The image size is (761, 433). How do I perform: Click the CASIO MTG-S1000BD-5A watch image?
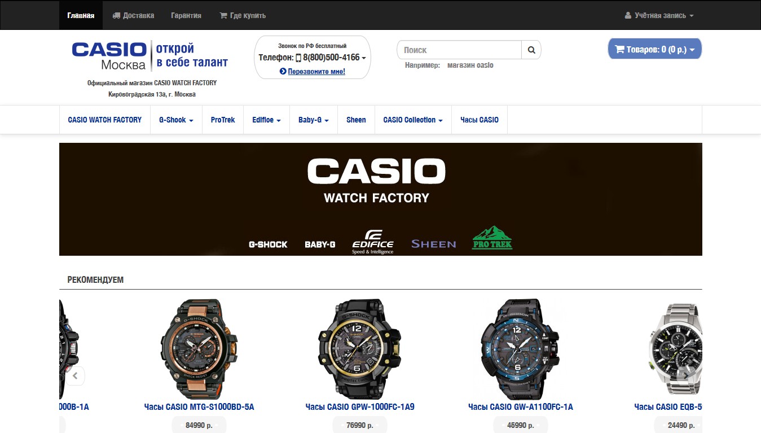[x=199, y=349]
